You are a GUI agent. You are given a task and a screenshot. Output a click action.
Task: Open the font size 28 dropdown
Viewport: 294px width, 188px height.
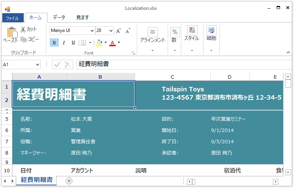[x=111, y=31]
